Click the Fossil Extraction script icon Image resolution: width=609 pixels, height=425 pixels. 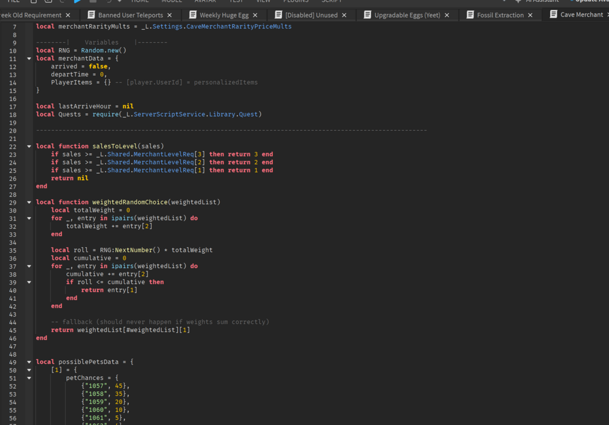469,15
